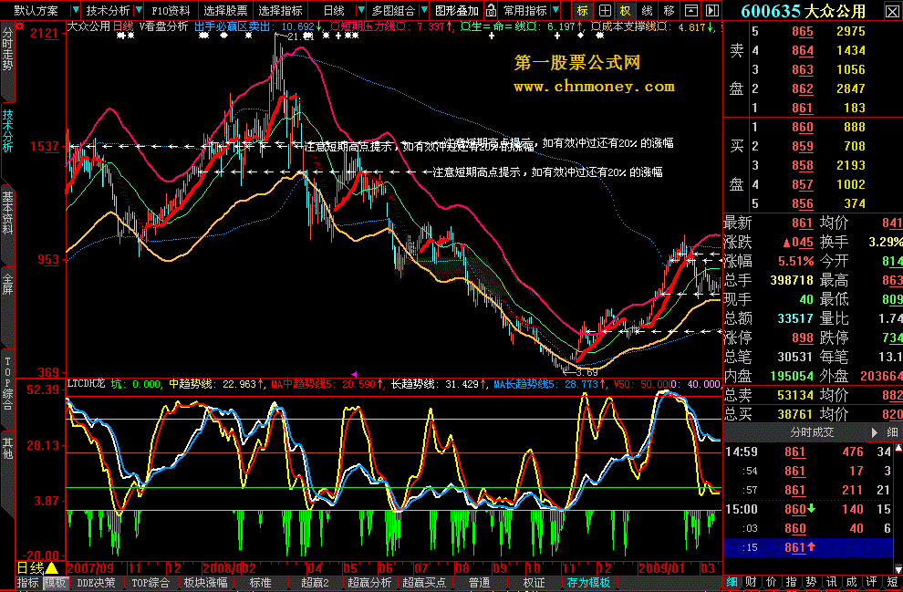Click 存为模板 save template link

point(588,584)
